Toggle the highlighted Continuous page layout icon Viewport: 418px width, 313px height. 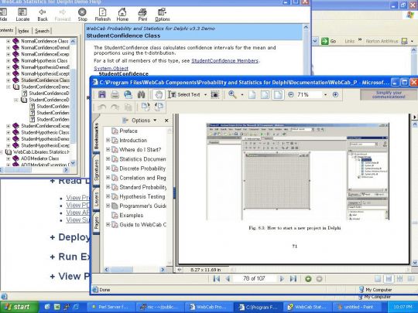tap(389, 279)
